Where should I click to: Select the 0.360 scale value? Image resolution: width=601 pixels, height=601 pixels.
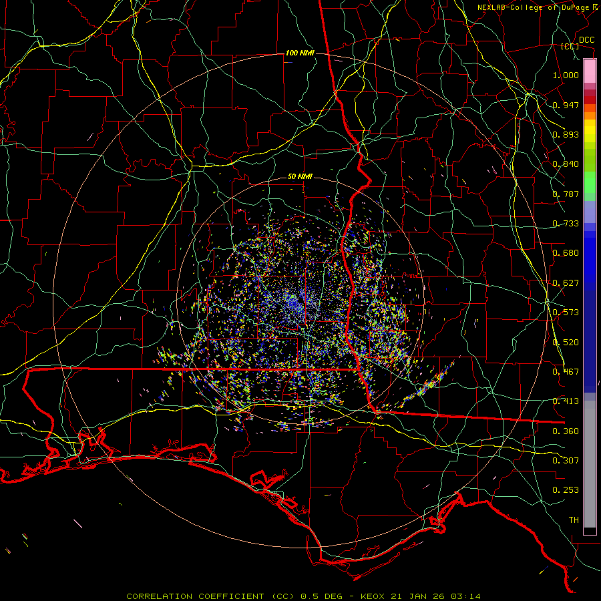[566, 431]
